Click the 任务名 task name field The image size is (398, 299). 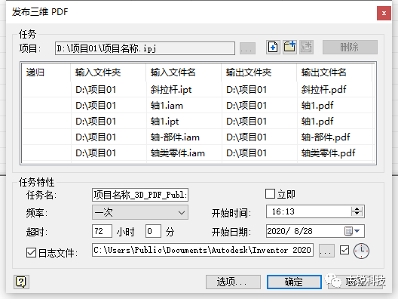coord(140,195)
